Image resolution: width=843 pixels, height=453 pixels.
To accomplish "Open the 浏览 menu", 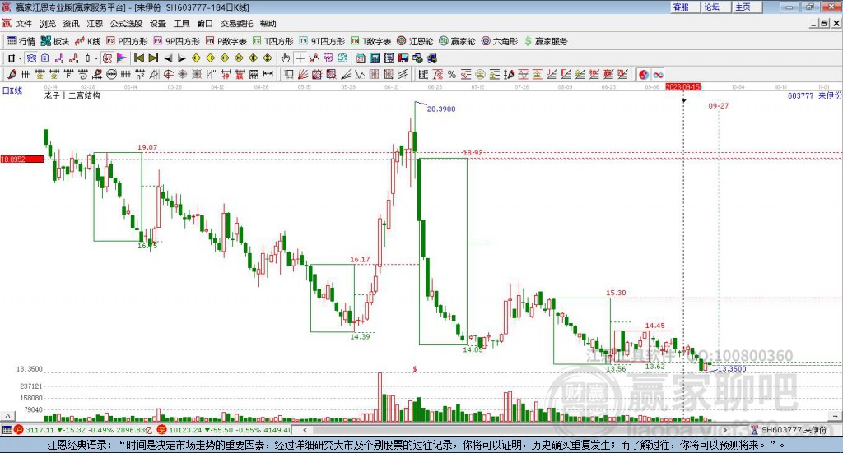I will coord(47,24).
